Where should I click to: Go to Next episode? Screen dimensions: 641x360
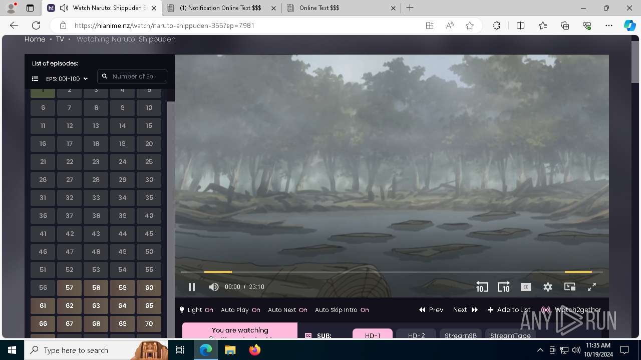[x=465, y=310]
